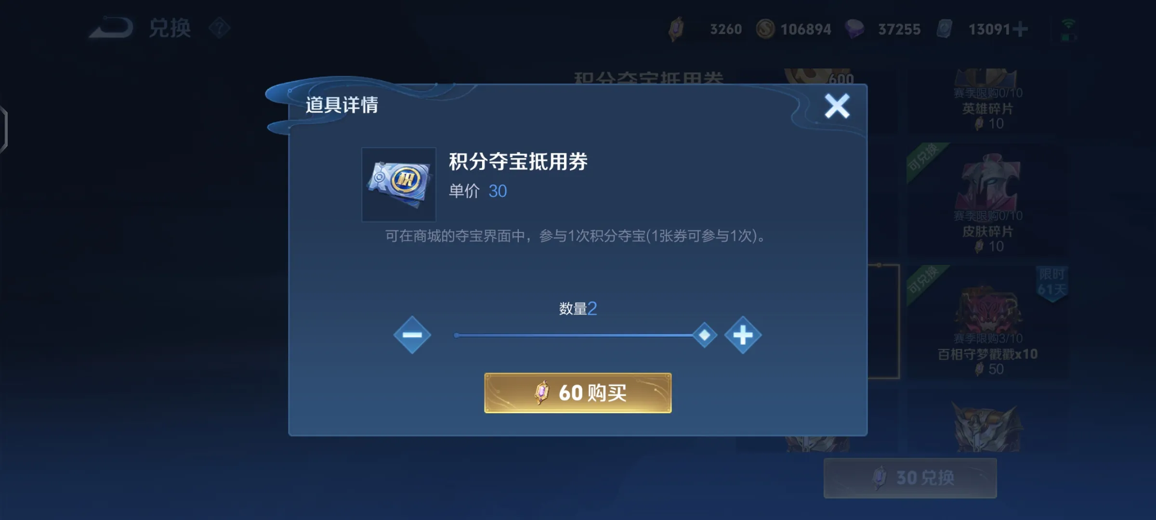This screenshot has height=520, width=1156.
Task: Click the 积分夺宝抵用券 ticket icon
Action: [x=399, y=184]
